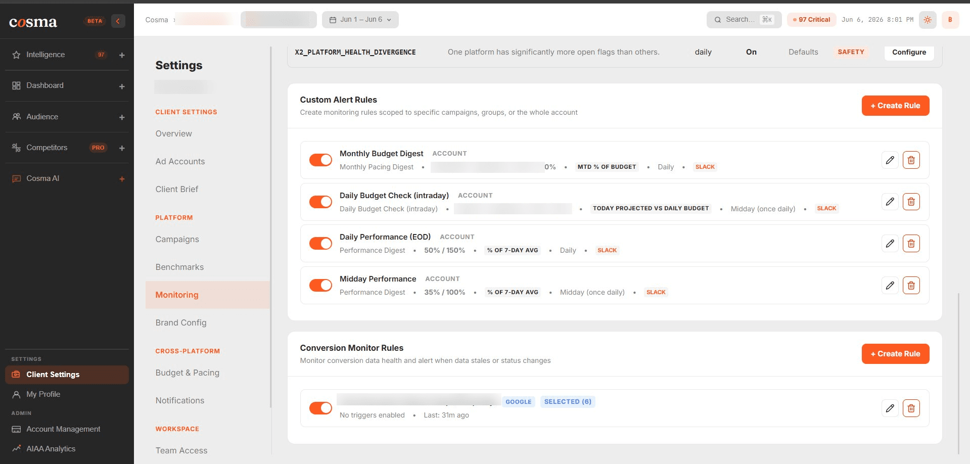Expand Cosma AI with its plus button

click(x=122, y=179)
